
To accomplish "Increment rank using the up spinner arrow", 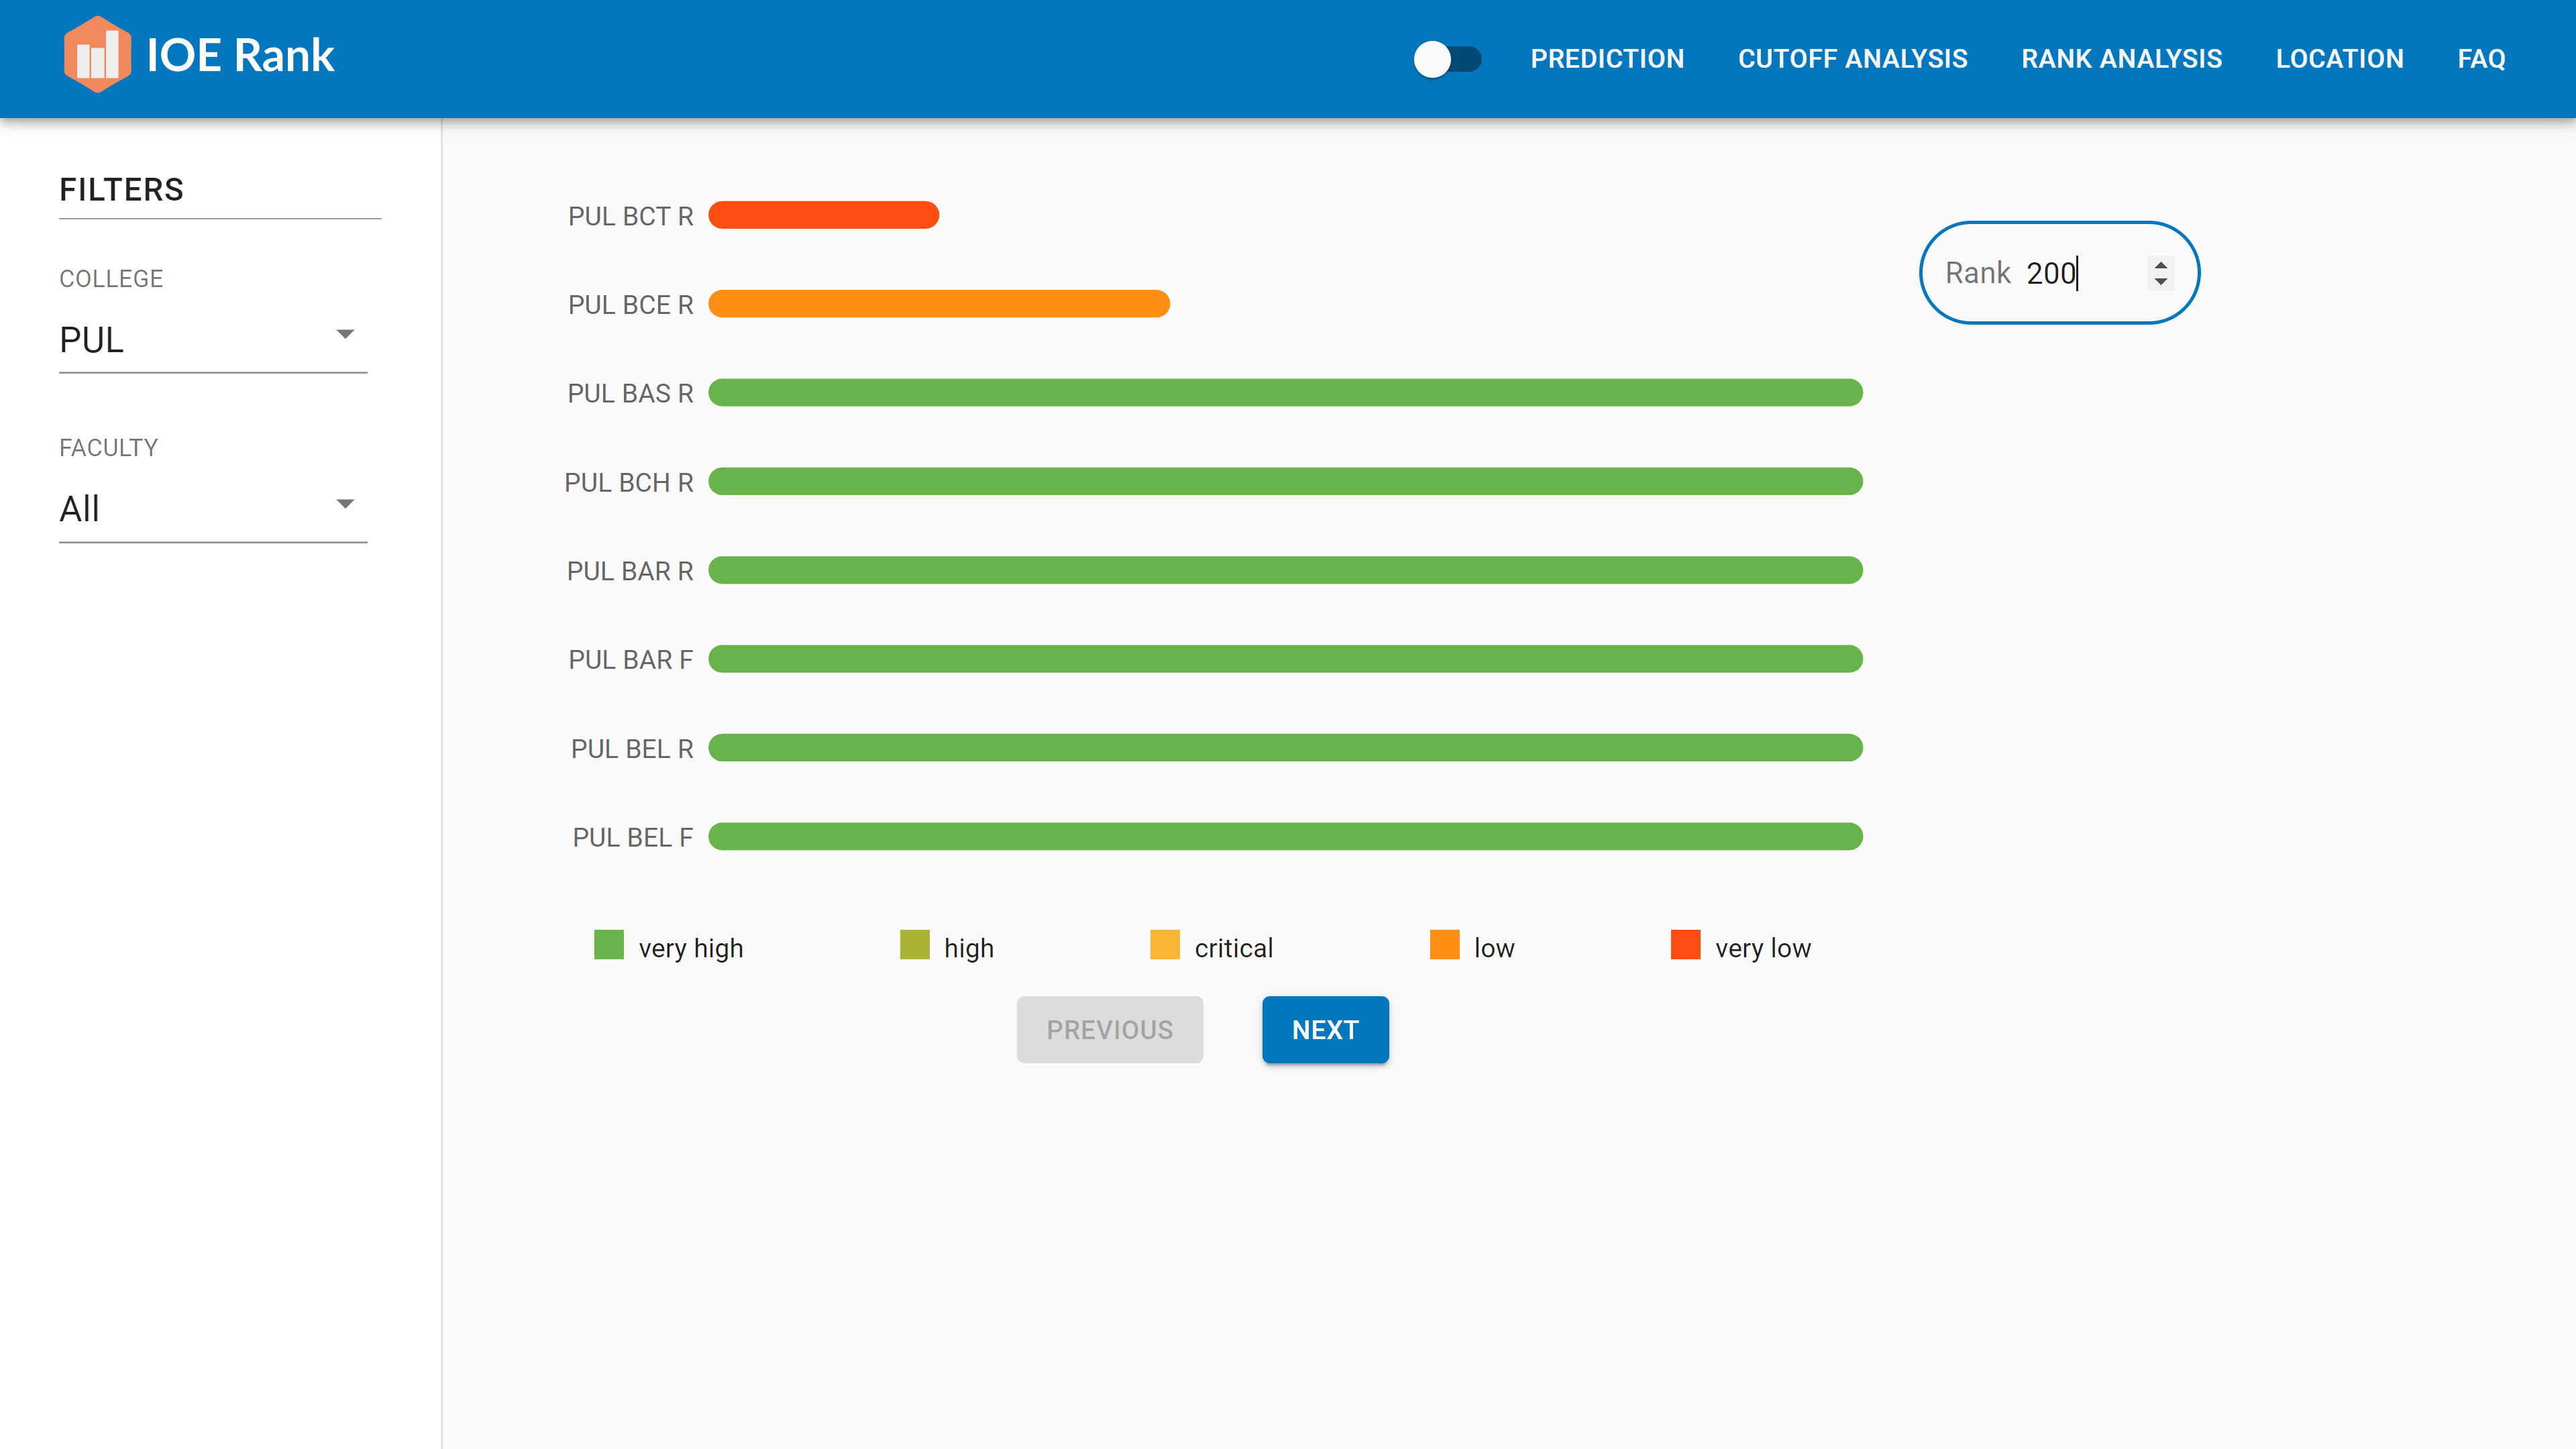I will tap(2160, 264).
